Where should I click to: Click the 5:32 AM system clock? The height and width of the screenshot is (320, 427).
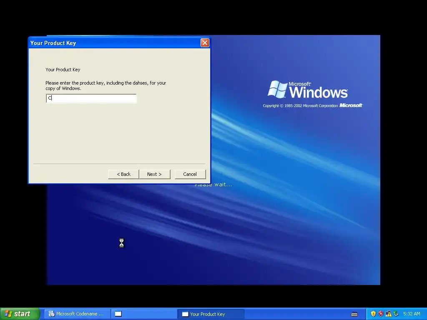pos(412,314)
